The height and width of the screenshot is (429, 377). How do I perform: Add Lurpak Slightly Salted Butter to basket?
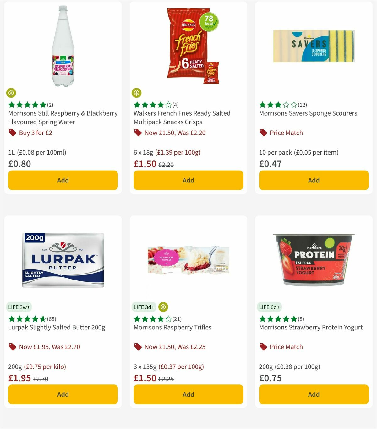click(x=63, y=394)
